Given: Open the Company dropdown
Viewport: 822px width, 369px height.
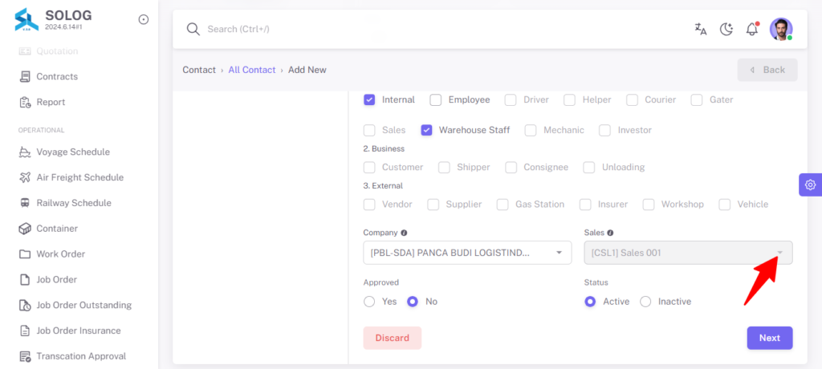Looking at the screenshot, I should (467, 253).
